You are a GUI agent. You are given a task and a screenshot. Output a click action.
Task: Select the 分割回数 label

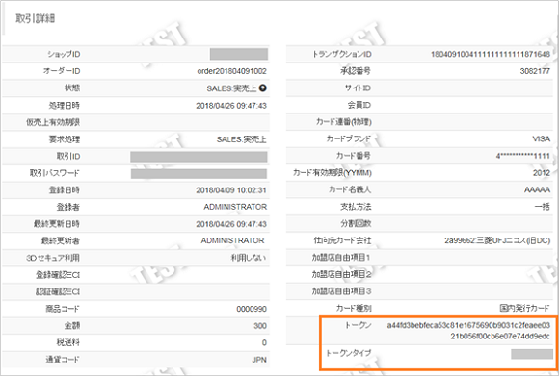356,223
